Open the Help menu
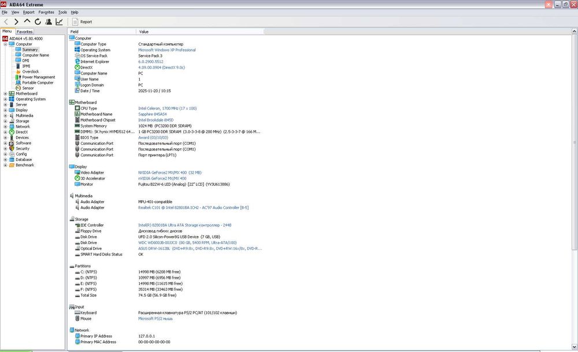Screen dimensions: 578x352 tap(75, 12)
